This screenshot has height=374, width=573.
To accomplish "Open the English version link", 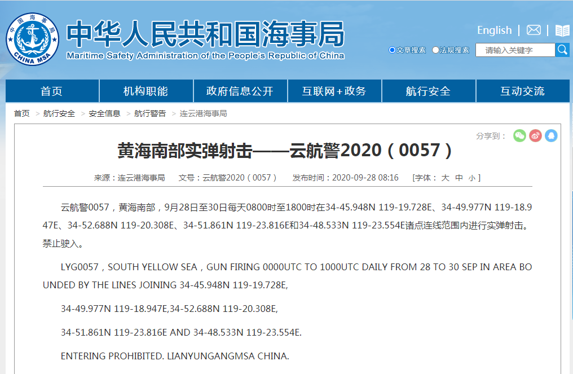I will click(x=494, y=30).
